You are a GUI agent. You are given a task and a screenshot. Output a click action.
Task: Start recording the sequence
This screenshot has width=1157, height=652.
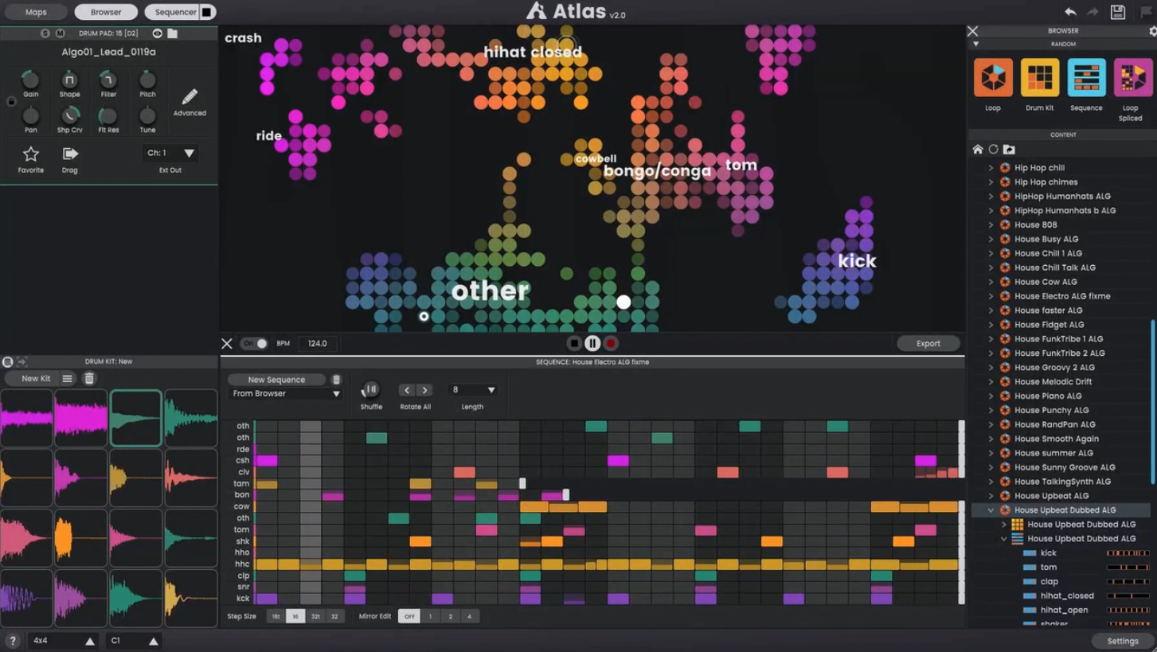coord(611,343)
